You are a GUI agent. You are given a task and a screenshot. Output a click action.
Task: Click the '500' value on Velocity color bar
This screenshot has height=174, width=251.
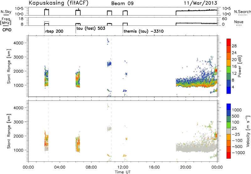(x=236, y=116)
